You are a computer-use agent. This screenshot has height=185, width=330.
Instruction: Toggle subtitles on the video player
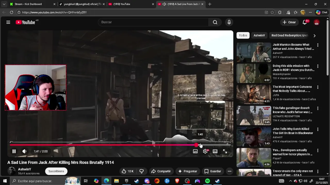point(195,151)
